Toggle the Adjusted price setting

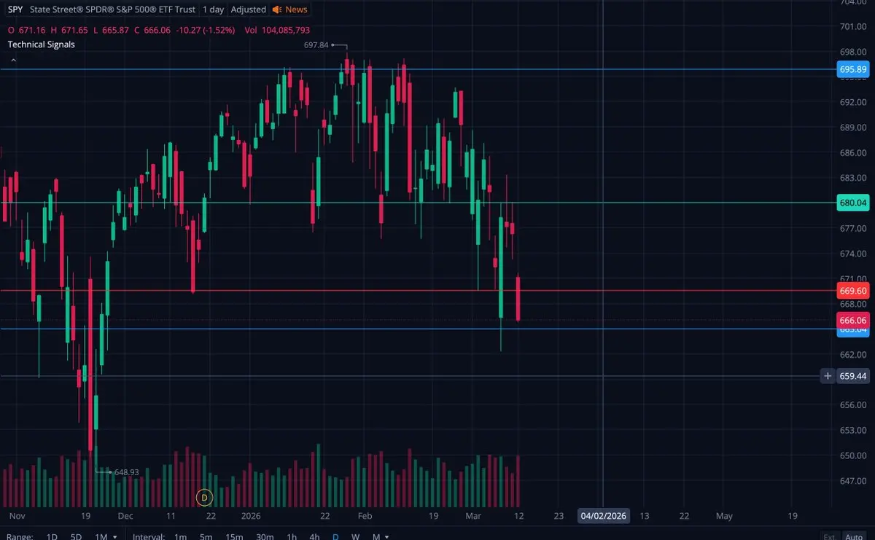point(248,9)
